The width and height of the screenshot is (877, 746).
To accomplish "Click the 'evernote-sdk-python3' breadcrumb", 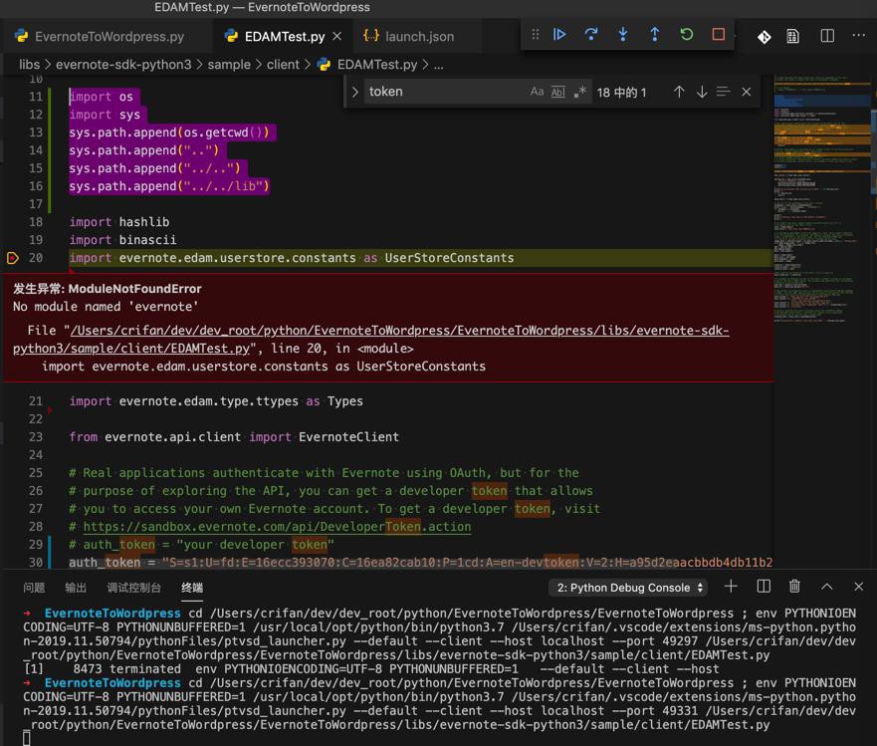I will (x=123, y=65).
